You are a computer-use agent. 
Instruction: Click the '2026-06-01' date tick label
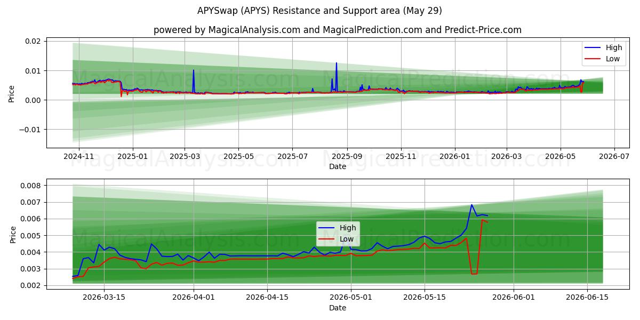click(514, 299)
